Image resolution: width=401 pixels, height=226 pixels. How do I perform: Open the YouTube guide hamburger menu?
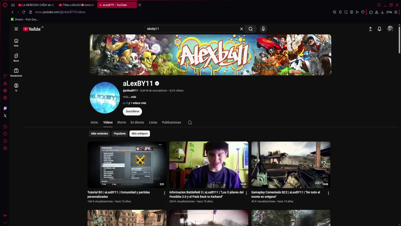pos(16,29)
